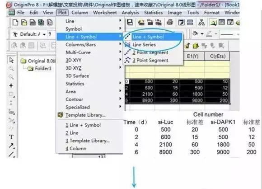Image resolution: width=262 pixels, height=189 pixels.
Task: Select the Pointer arrow tool
Action: click(x=11, y=60)
